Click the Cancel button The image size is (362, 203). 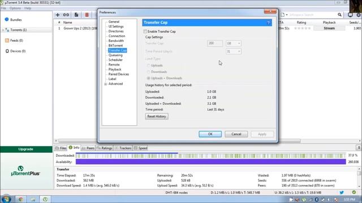[x=236, y=134]
